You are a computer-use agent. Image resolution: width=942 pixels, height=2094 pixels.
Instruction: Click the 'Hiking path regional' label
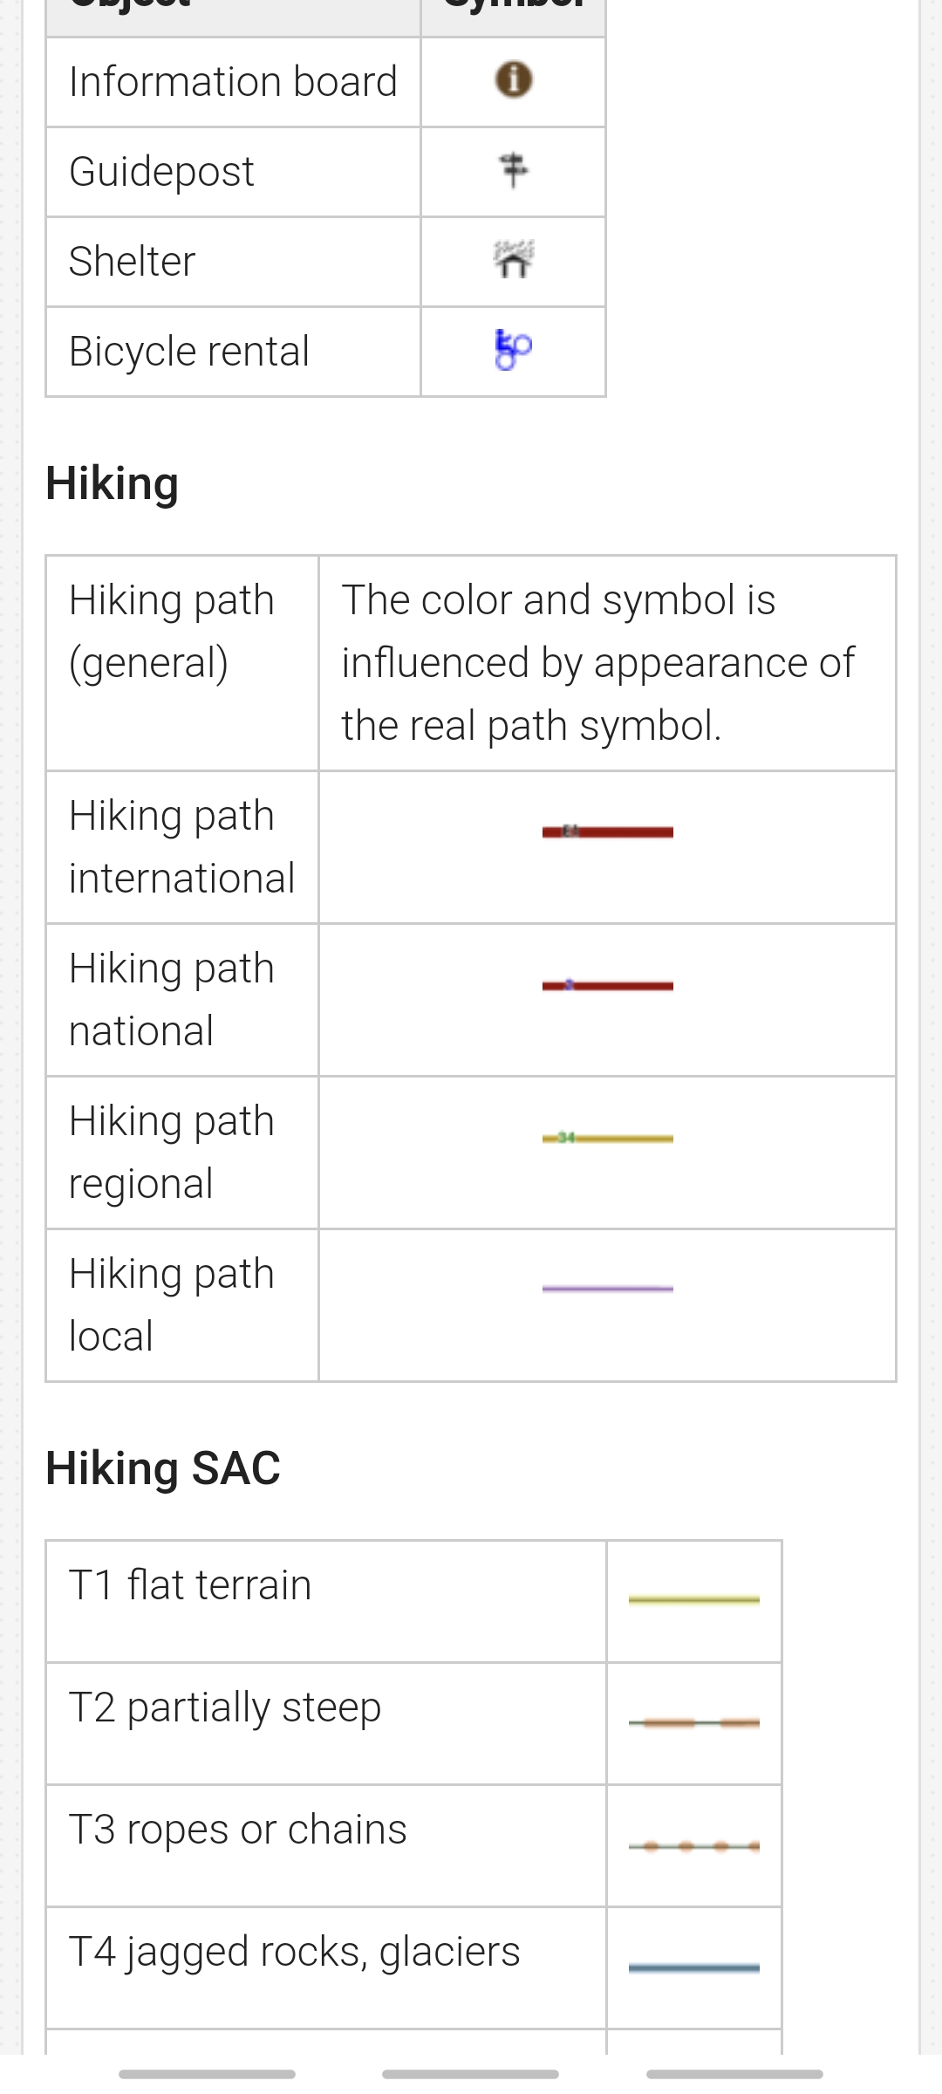pos(172,1153)
